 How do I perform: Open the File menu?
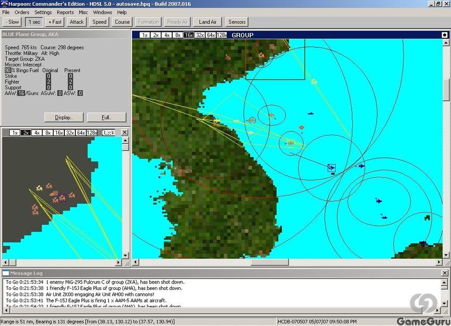(x=6, y=12)
